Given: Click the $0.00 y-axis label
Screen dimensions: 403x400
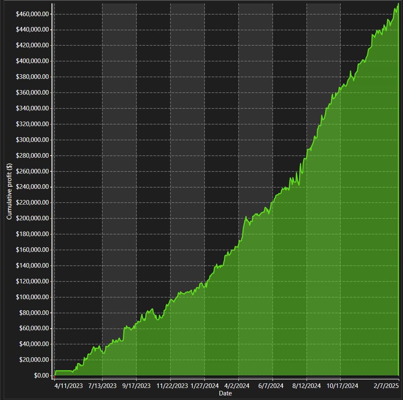Looking at the screenshot, I should point(40,376).
